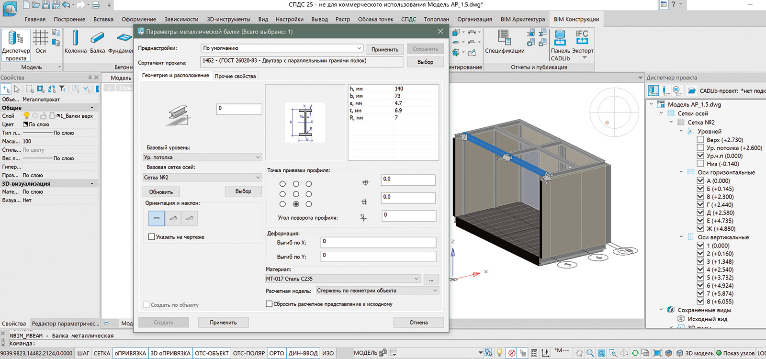
Task: Uncheck axis А (0.000) checkbox
Action: (x=700, y=180)
